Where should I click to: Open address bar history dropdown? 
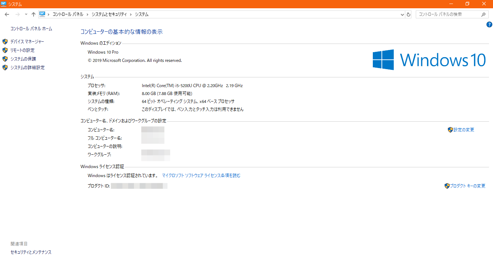point(402,14)
